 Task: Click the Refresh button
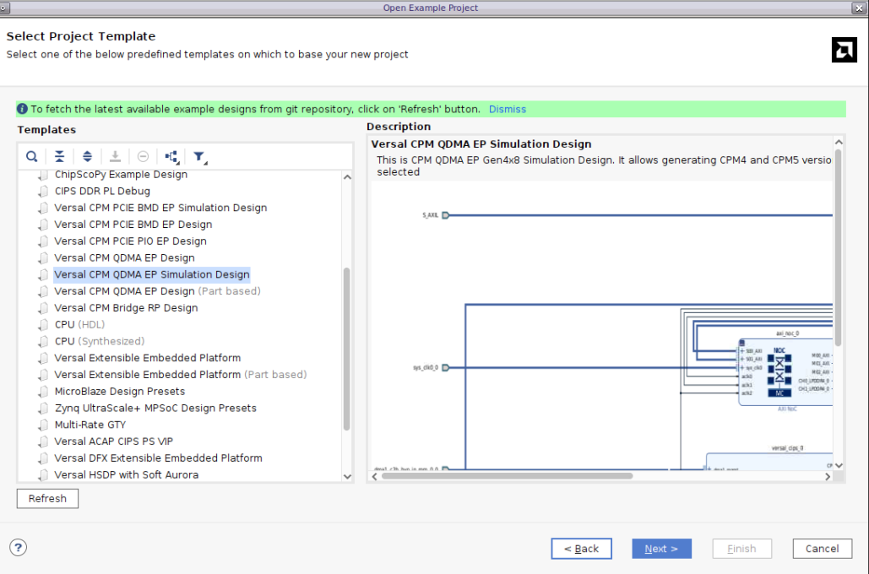coord(47,498)
